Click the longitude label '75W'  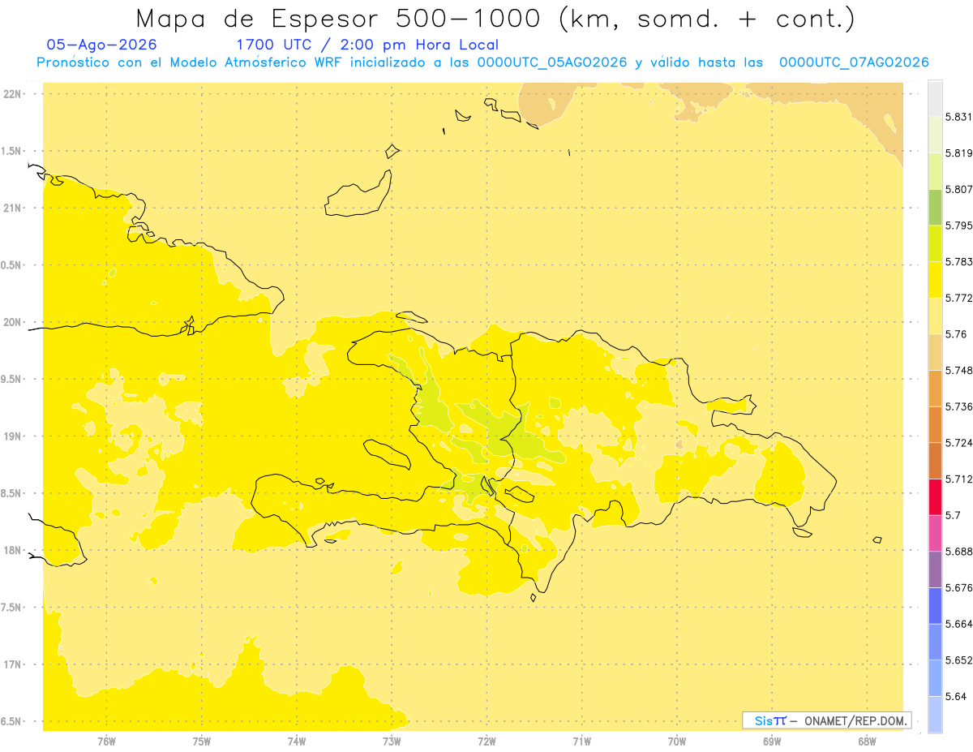coord(202,741)
